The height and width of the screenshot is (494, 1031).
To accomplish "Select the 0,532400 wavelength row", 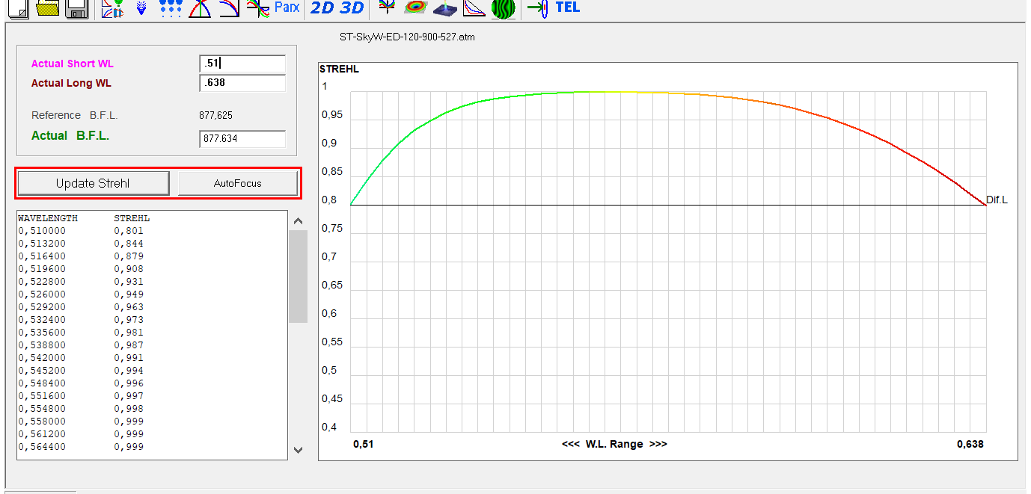I will pyautogui.click(x=152, y=320).
